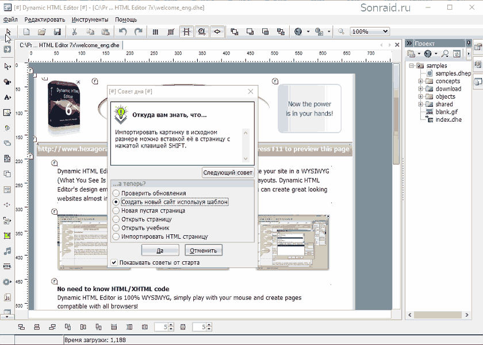
Task: Select 'Импортировать HTML страницу' radio option
Action: click(116, 237)
